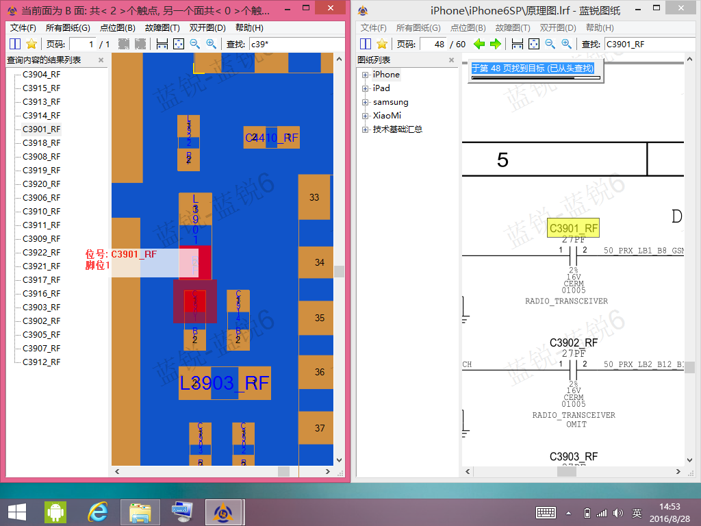701x526 pixels.
Task: Zoom in on the left board view
Action: pyautogui.click(x=211, y=44)
